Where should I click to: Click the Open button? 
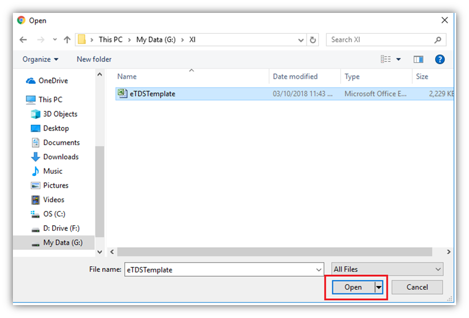tap(353, 287)
